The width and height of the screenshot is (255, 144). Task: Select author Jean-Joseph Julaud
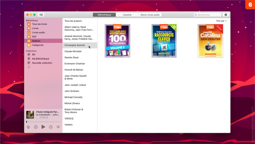pyautogui.click(x=80, y=85)
